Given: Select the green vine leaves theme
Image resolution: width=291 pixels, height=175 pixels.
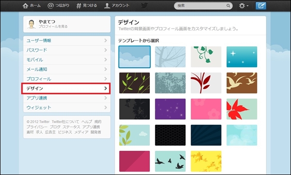Looking at the screenshot, I should (206, 57).
